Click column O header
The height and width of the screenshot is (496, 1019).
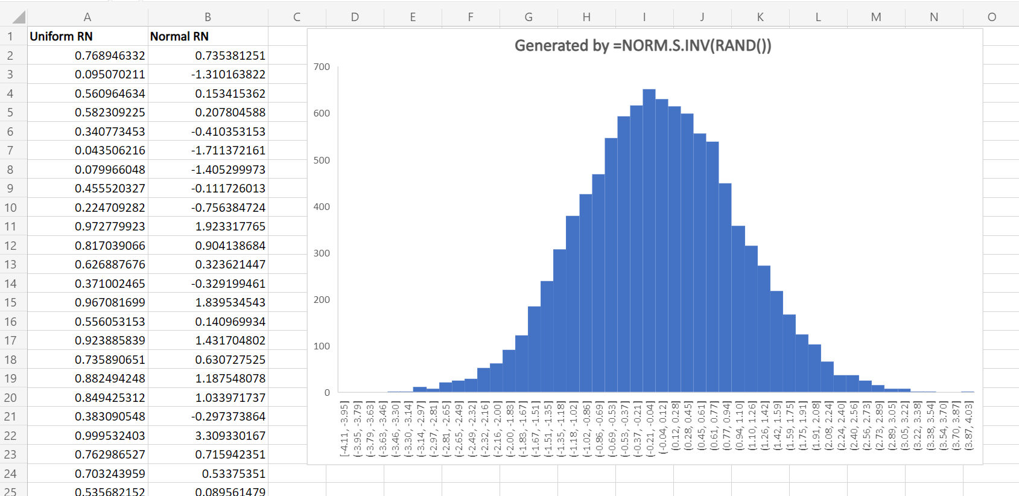991,17
